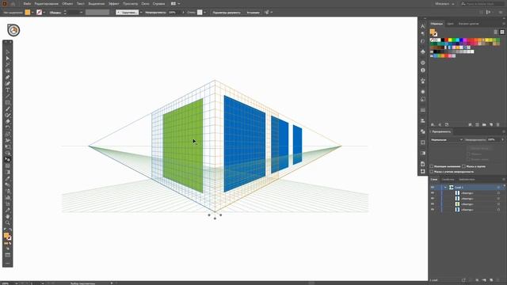Open stroke weight dropdown in control bar
The width and height of the screenshot is (507, 285).
click(x=81, y=13)
